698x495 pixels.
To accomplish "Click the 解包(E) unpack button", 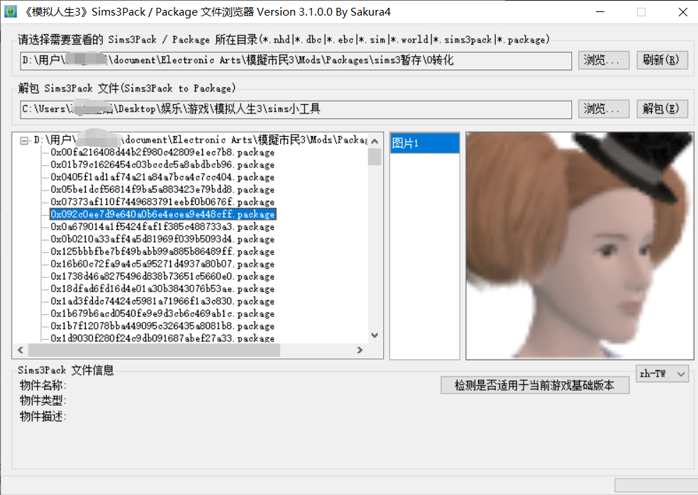I will 662,109.
